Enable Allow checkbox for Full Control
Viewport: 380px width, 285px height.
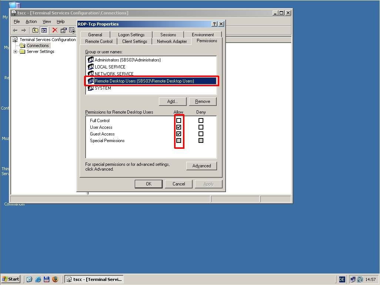[x=179, y=121]
